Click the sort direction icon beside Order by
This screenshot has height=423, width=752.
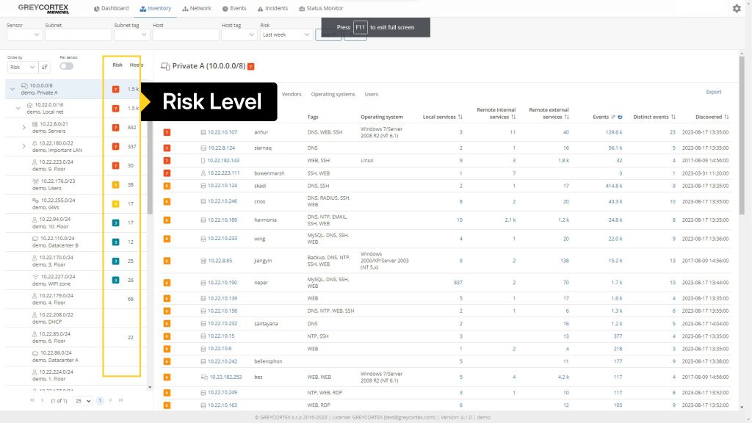(x=44, y=67)
